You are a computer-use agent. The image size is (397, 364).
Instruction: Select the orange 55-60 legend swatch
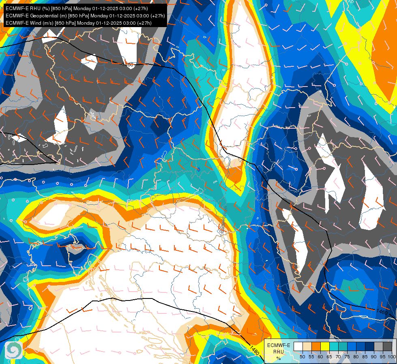pyautogui.click(x=316, y=346)
